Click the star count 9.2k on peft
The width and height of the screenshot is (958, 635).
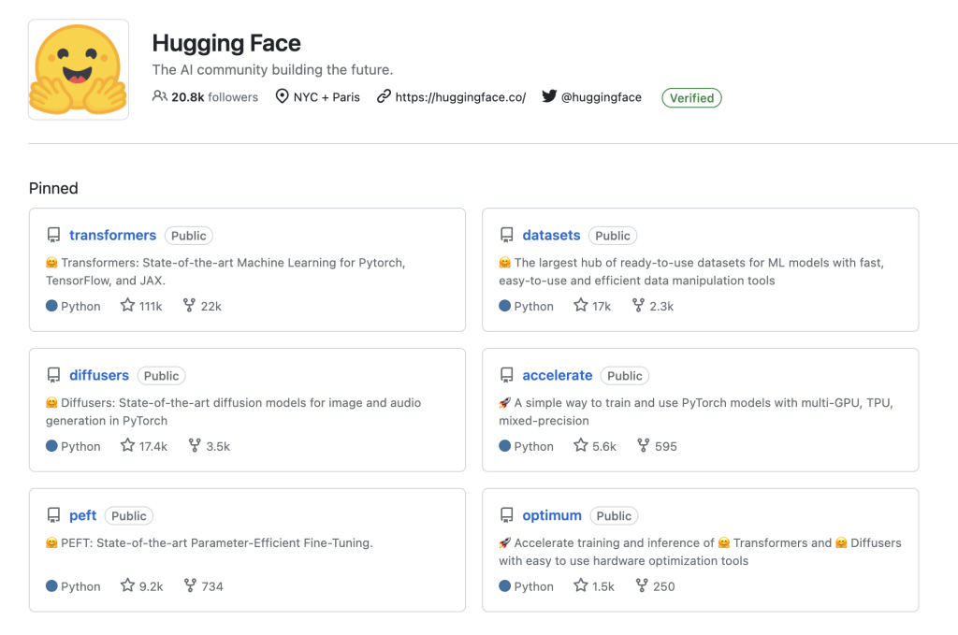click(x=152, y=585)
